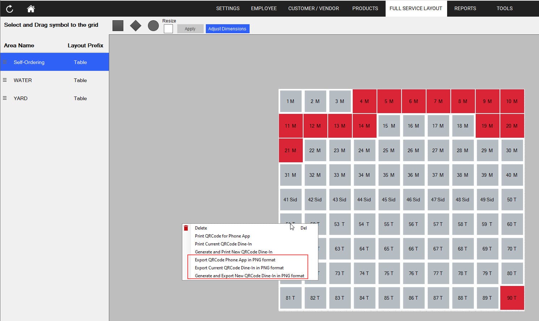The height and width of the screenshot is (321, 539).
Task: Choose Export QRCode Phone App in PNG format
Action: click(235, 260)
